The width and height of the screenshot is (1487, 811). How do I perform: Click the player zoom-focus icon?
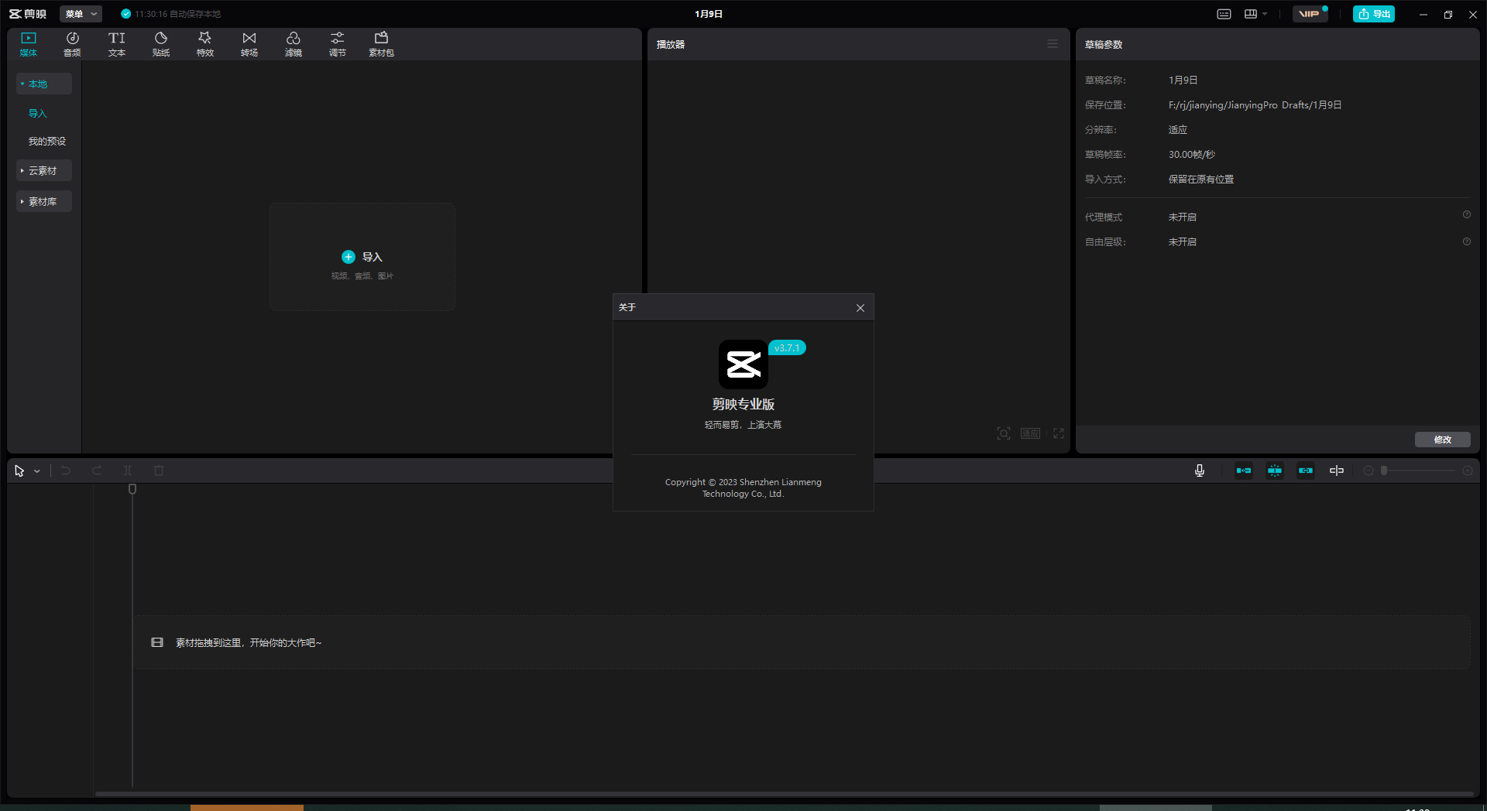click(1004, 433)
